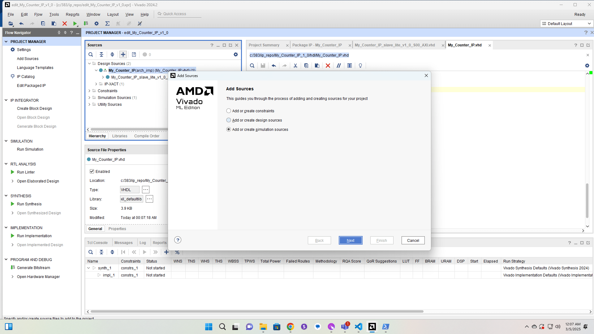Screen dimensions: 594x334
Task: Click the help question mark in Add Sources dialog
Action: pyautogui.click(x=178, y=240)
